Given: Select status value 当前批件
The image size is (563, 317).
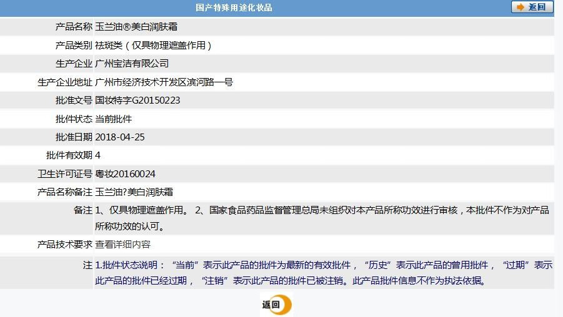Looking at the screenshot, I should coord(114,119).
